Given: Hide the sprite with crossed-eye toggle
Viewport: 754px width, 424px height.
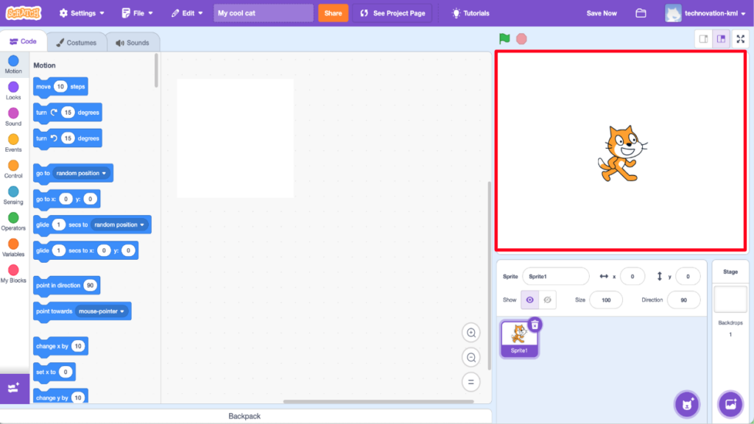Looking at the screenshot, I should (547, 300).
